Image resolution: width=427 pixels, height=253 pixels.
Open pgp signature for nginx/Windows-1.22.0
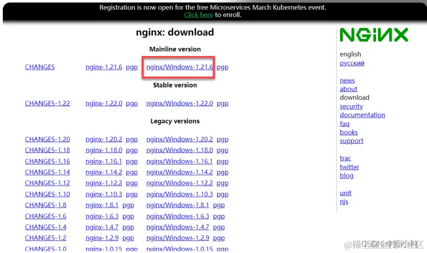(x=223, y=103)
